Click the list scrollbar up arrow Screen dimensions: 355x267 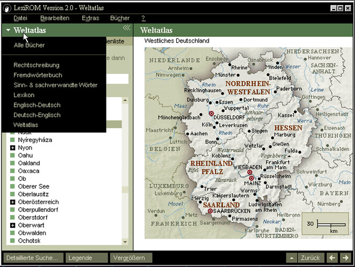point(125,100)
